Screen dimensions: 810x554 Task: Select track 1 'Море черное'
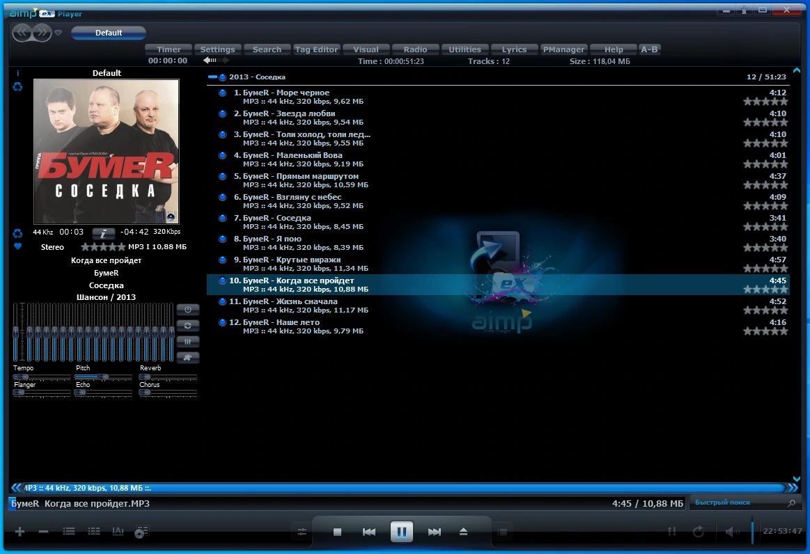[x=498, y=97]
